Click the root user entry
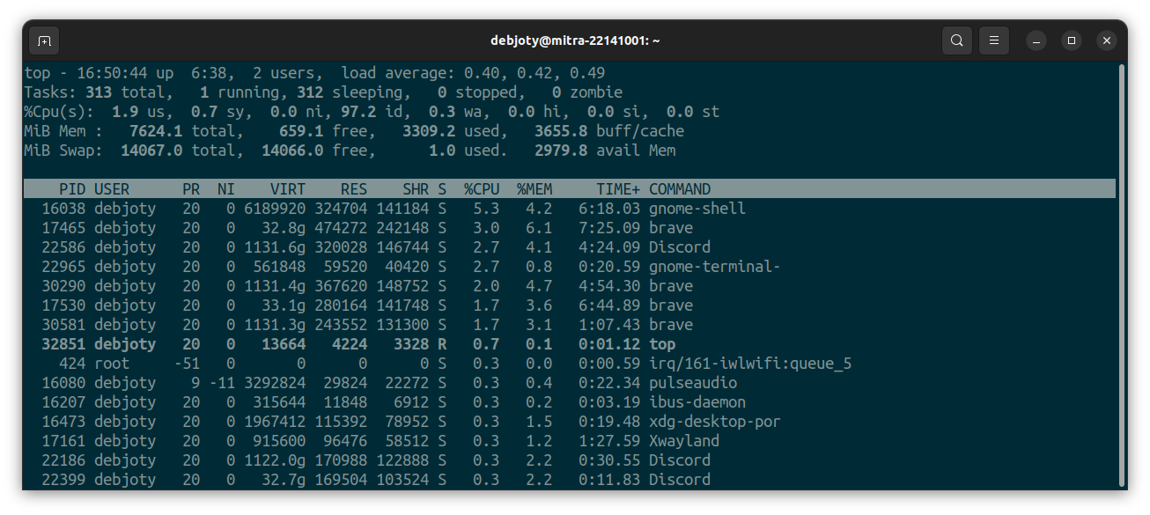1150x515 pixels. tap(112, 364)
